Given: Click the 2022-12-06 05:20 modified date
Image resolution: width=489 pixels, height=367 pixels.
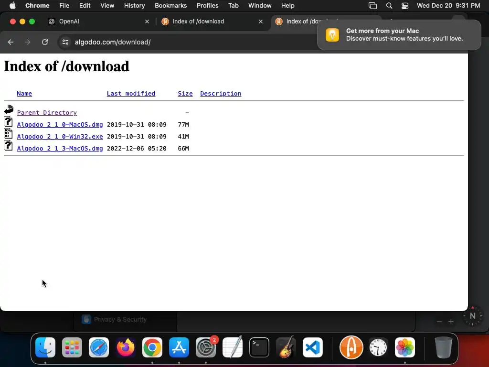Looking at the screenshot, I should tap(137, 148).
